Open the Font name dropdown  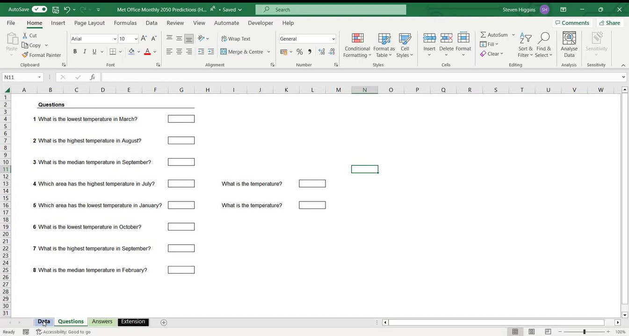click(115, 39)
